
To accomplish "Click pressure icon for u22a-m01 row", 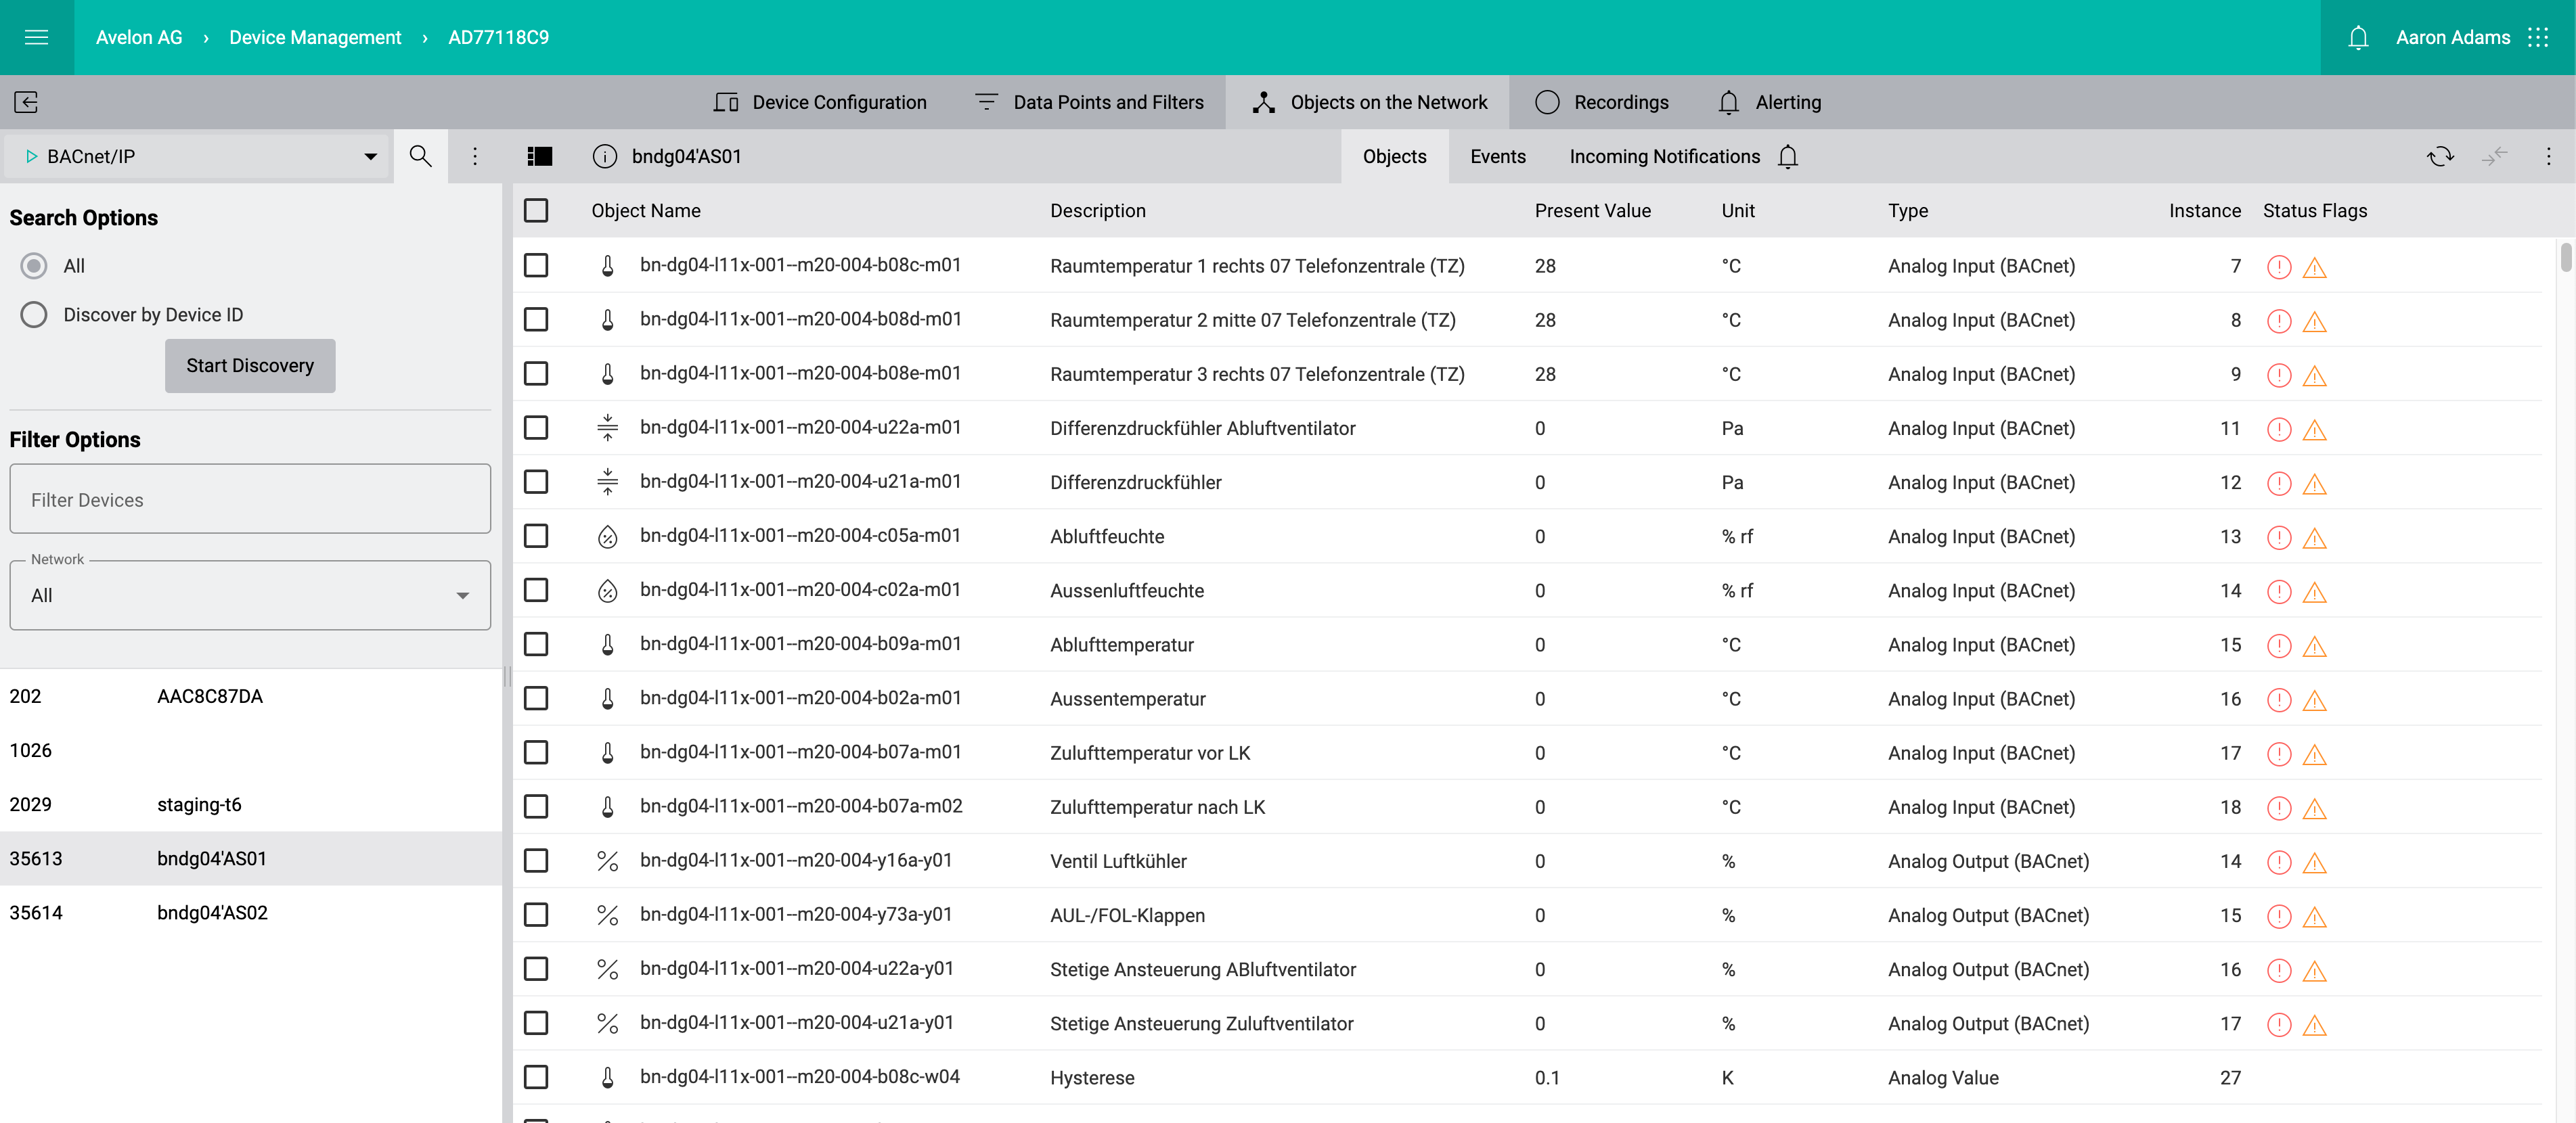I will pyautogui.click(x=607, y=428).
